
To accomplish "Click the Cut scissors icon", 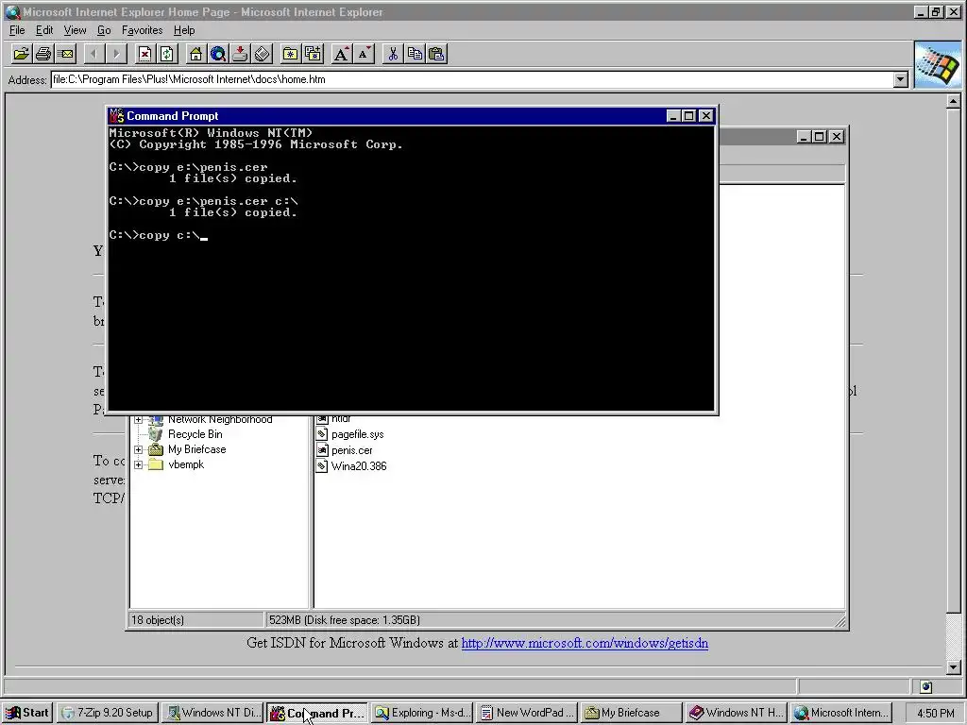I will [392, 54].
